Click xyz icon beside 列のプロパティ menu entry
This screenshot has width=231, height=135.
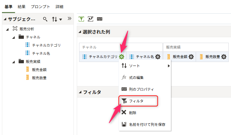(x=124, y=89)
